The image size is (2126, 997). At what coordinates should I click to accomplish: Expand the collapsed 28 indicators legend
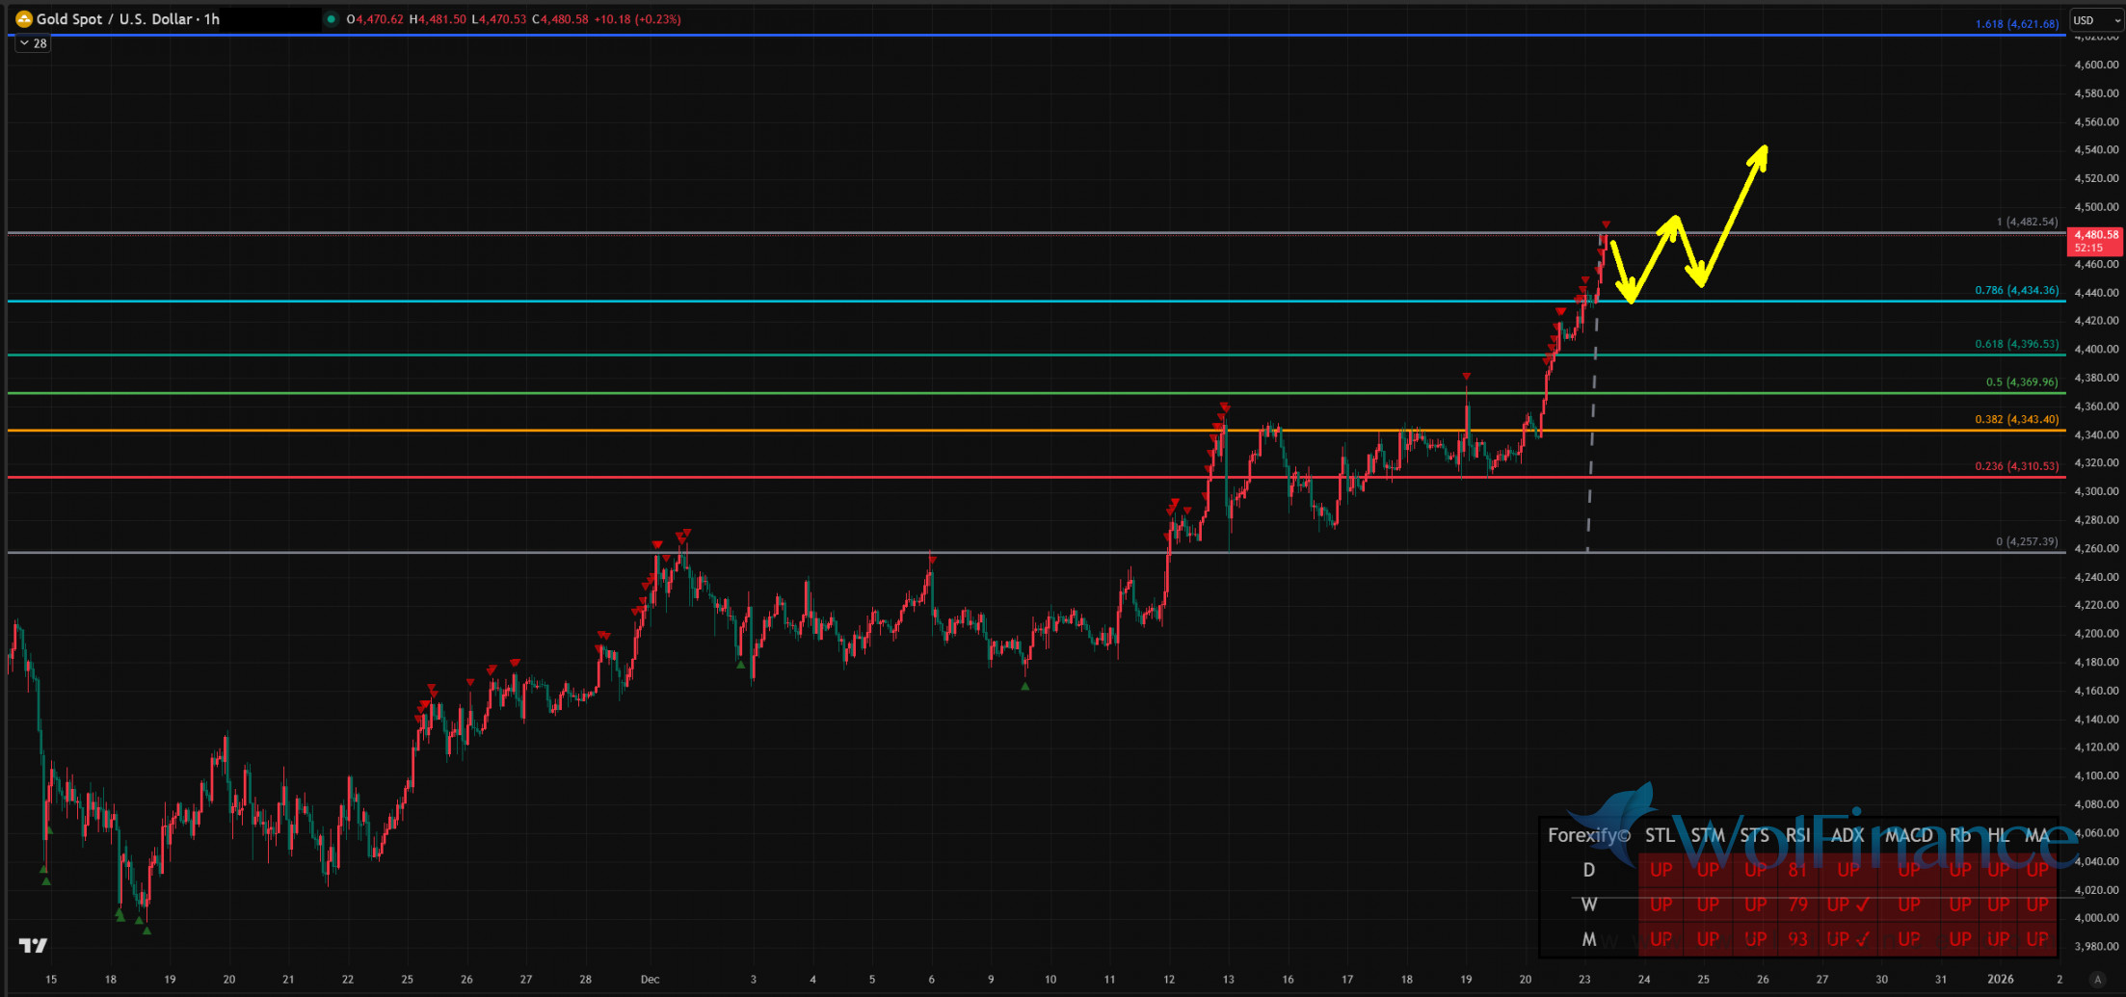33,43
